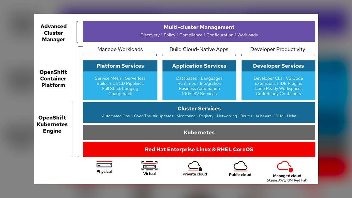Click OLM text
Image resolution: width=352 pixels, height=198 pixels.
point(279,116)
